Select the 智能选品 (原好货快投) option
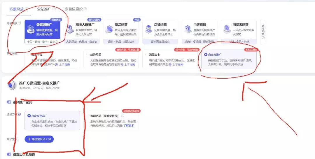The width and height of the screenshot is (315, 159). 111,120
